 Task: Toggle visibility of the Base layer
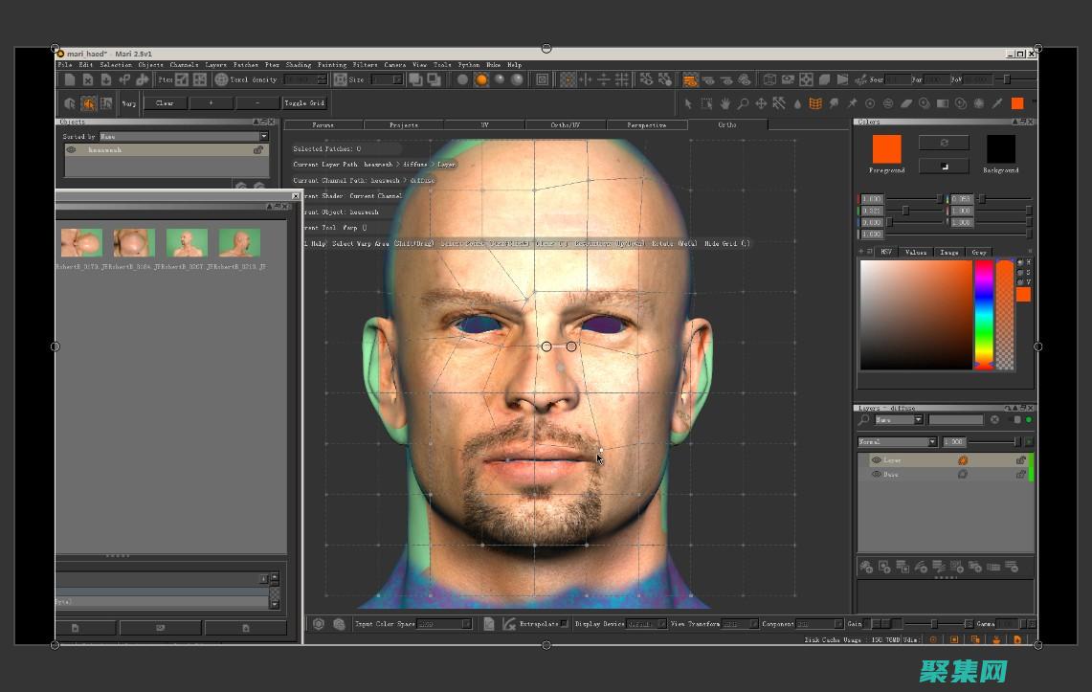click(x=876, y=474)
